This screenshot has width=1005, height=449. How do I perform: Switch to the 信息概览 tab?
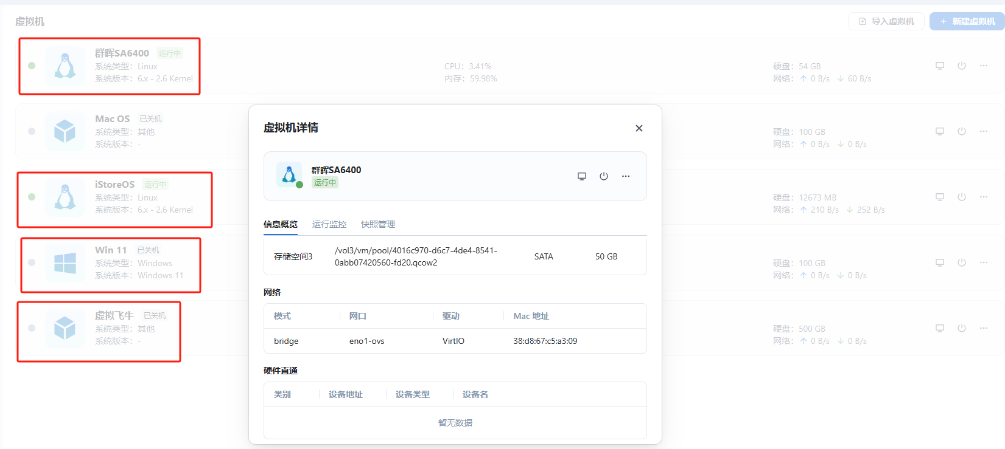pos(281,224)
